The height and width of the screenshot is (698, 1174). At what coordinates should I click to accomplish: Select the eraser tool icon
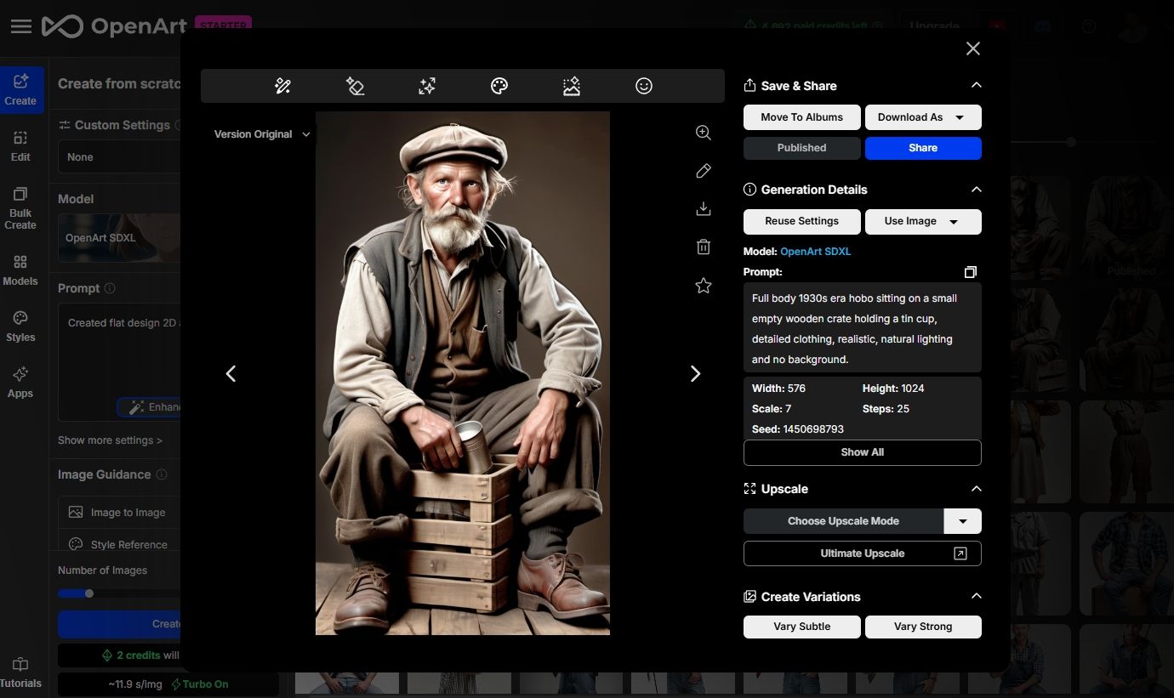[355, 86]
